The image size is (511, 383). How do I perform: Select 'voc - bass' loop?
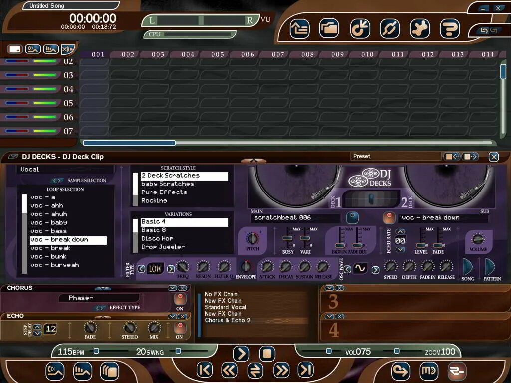coord(68,231)
